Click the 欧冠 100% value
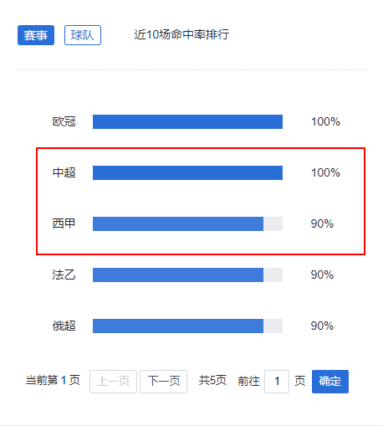383x426 pixels. pos(325,121)
